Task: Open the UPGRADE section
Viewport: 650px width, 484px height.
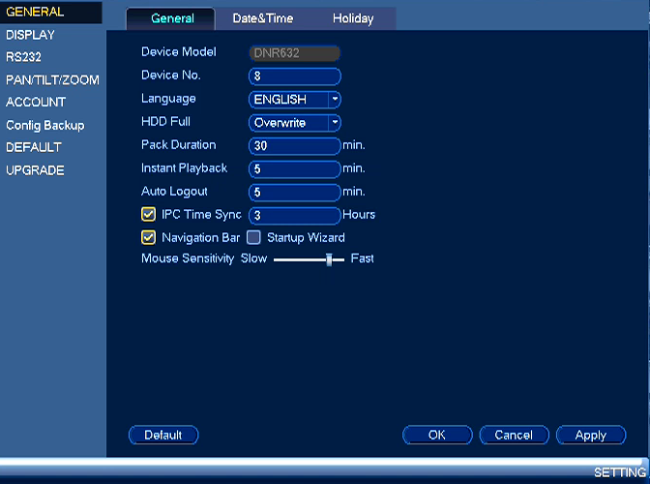Action: tap(35, 170)
